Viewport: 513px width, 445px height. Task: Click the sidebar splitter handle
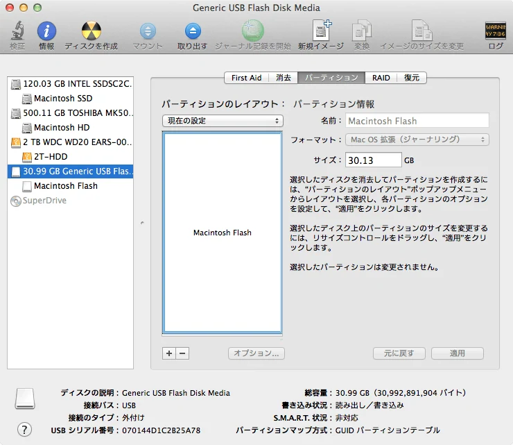tap(142, 223)
